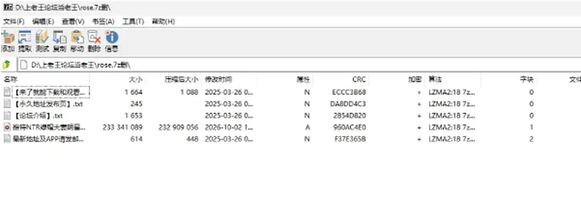
Task: Open the 工具(T) menu
Action: pyautogui.click(x=133, y=22)
